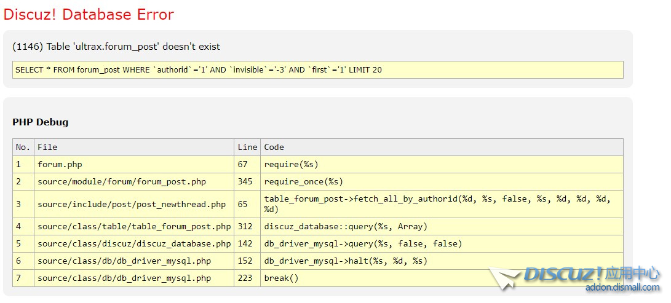
Task: Click the table_forum_post.php file path
Action: pyautogui.click(x=134, y=227)
